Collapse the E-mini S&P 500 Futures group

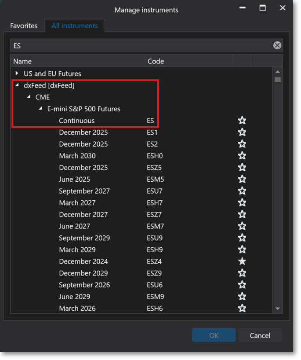(40, 109)
